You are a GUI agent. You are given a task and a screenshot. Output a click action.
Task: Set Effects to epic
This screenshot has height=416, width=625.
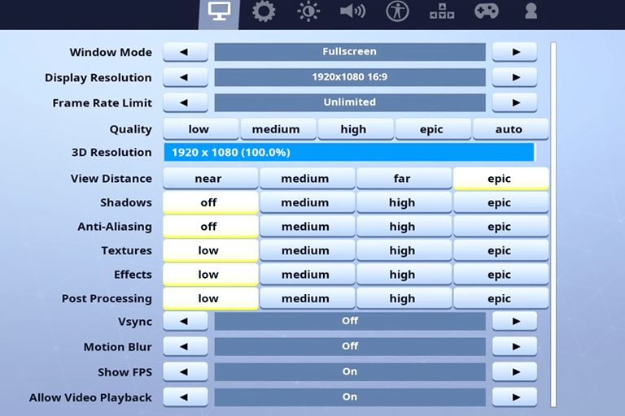(x=501, y=275)
